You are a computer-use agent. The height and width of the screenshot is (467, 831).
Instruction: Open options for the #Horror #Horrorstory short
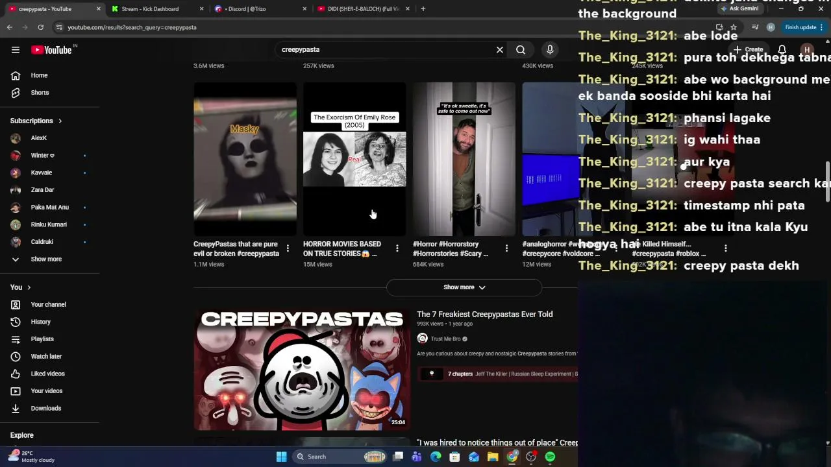[507, 248]
